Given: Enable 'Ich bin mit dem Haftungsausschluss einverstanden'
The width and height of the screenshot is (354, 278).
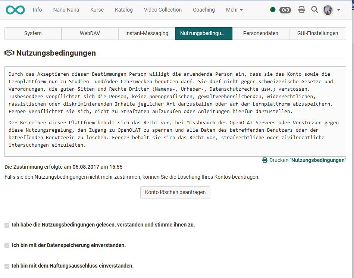Looking at the screenshot, I should pyautogui.click(x=6, y=266).
